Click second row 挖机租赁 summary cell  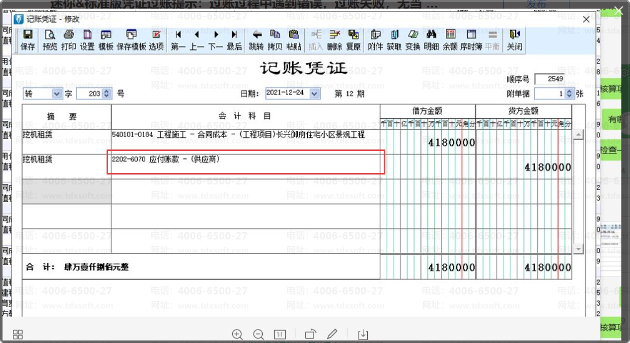pyautogui.click(x=67, y=166)
